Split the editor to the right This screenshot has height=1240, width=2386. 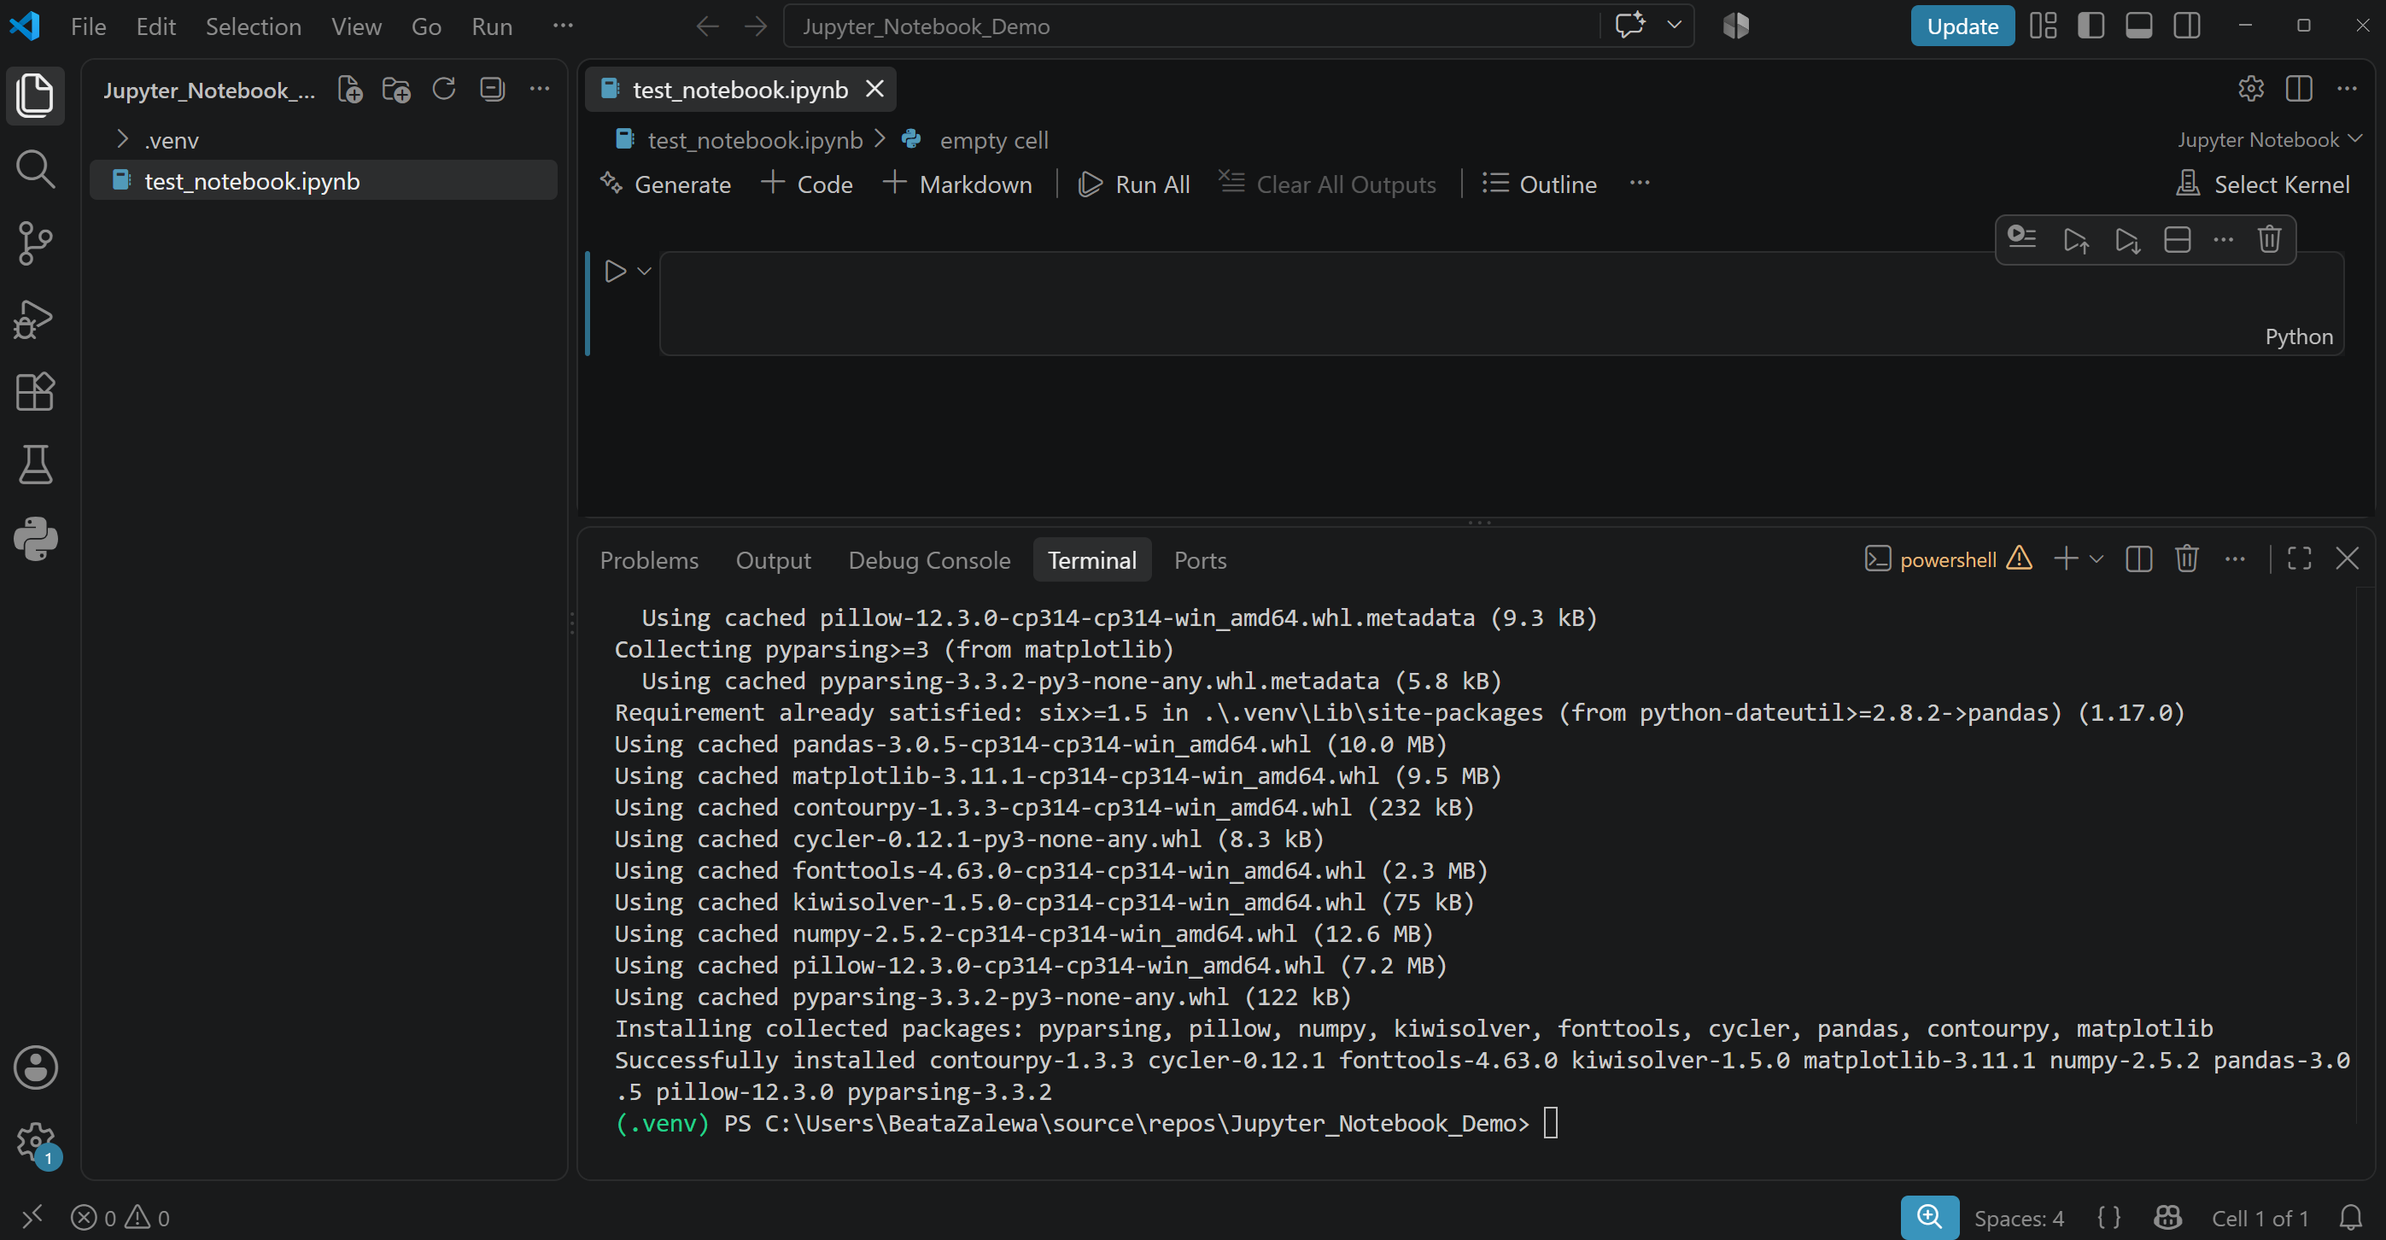click(2299, 89)
